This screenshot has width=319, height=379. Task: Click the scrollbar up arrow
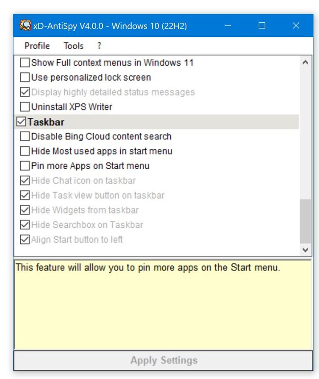pyautogui.click(x=305, y=62)
